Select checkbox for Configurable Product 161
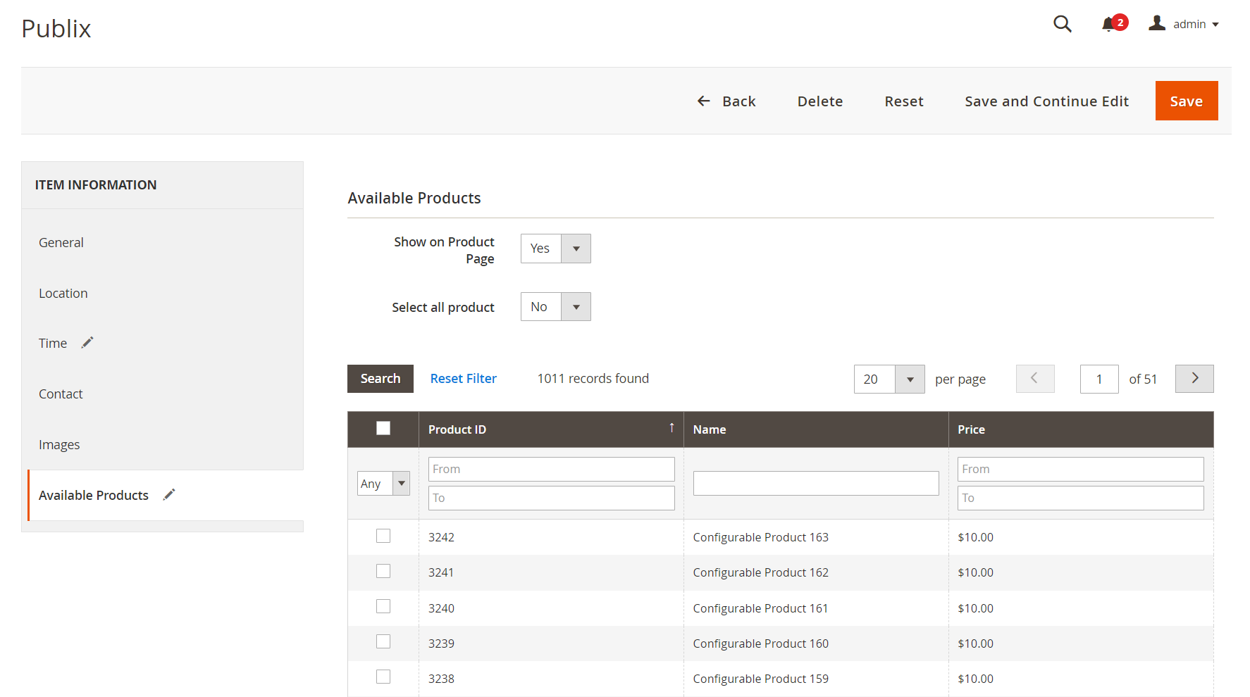 click(383, 607)
